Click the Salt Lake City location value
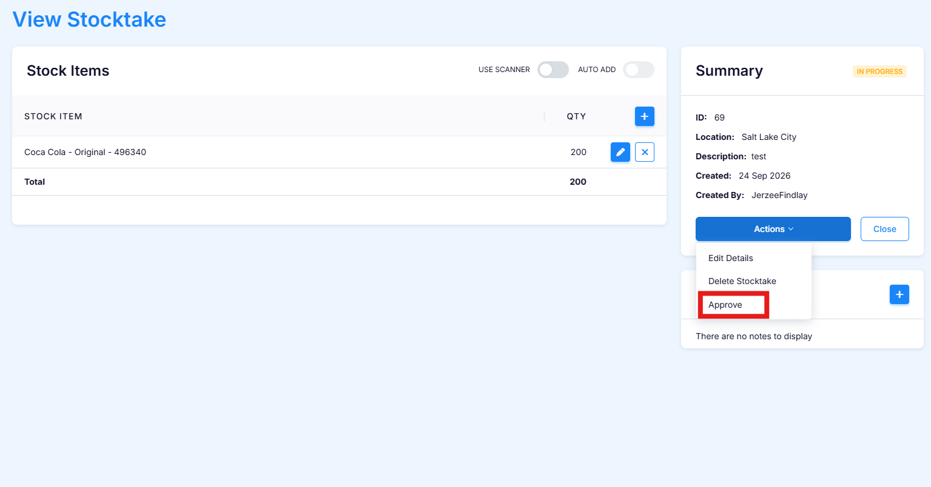This screenshot has width=931, height=487. point(768,137)
